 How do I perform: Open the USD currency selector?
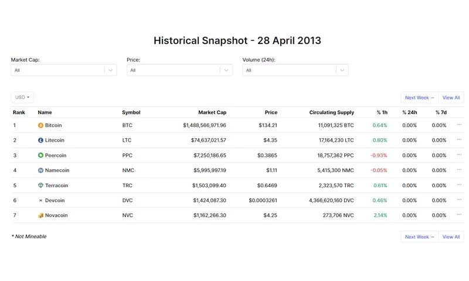(x=22, y=97)
